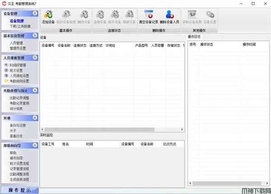The height and width of the screenshot is (194, 271).
Task: Open 时间段管理 in sidebar
Action: click(18, 65)
